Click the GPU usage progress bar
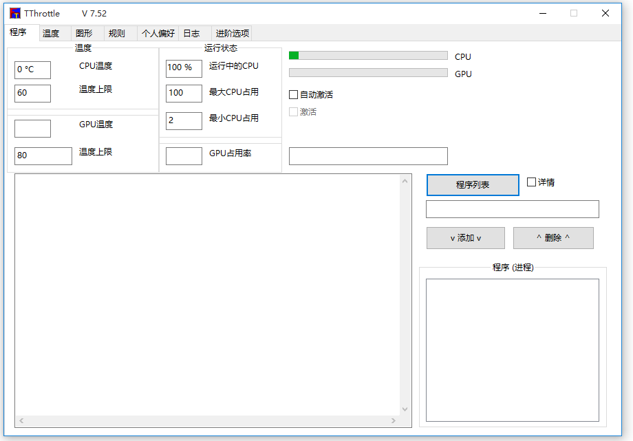Screen dimensions: 633x441 click(x=368, y=73)
